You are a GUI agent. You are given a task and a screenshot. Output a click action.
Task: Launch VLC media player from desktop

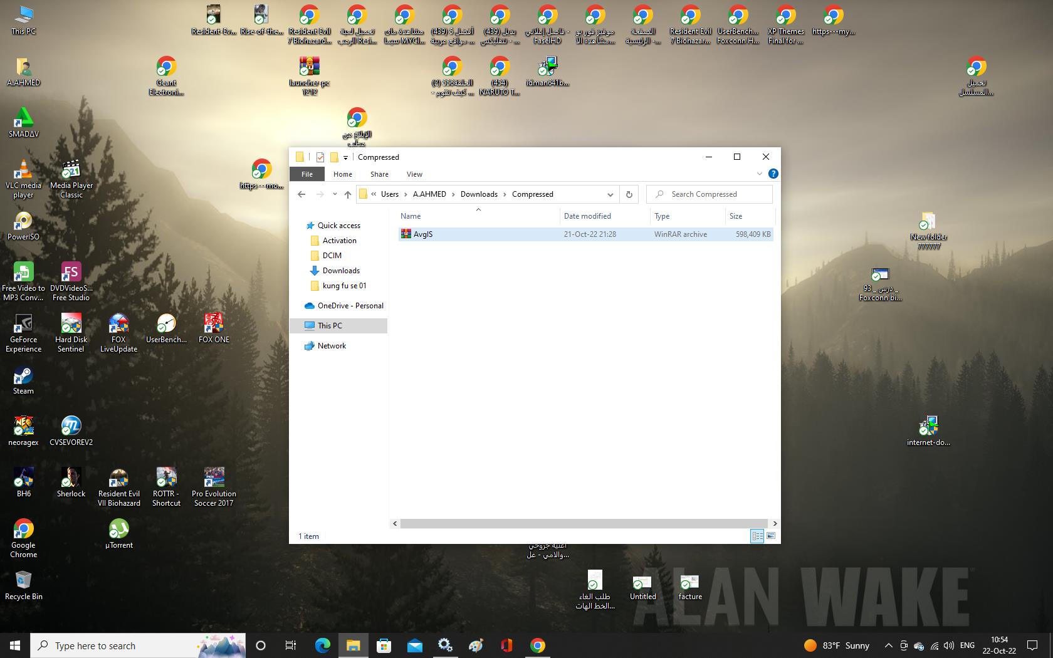[x=23, y=170]
